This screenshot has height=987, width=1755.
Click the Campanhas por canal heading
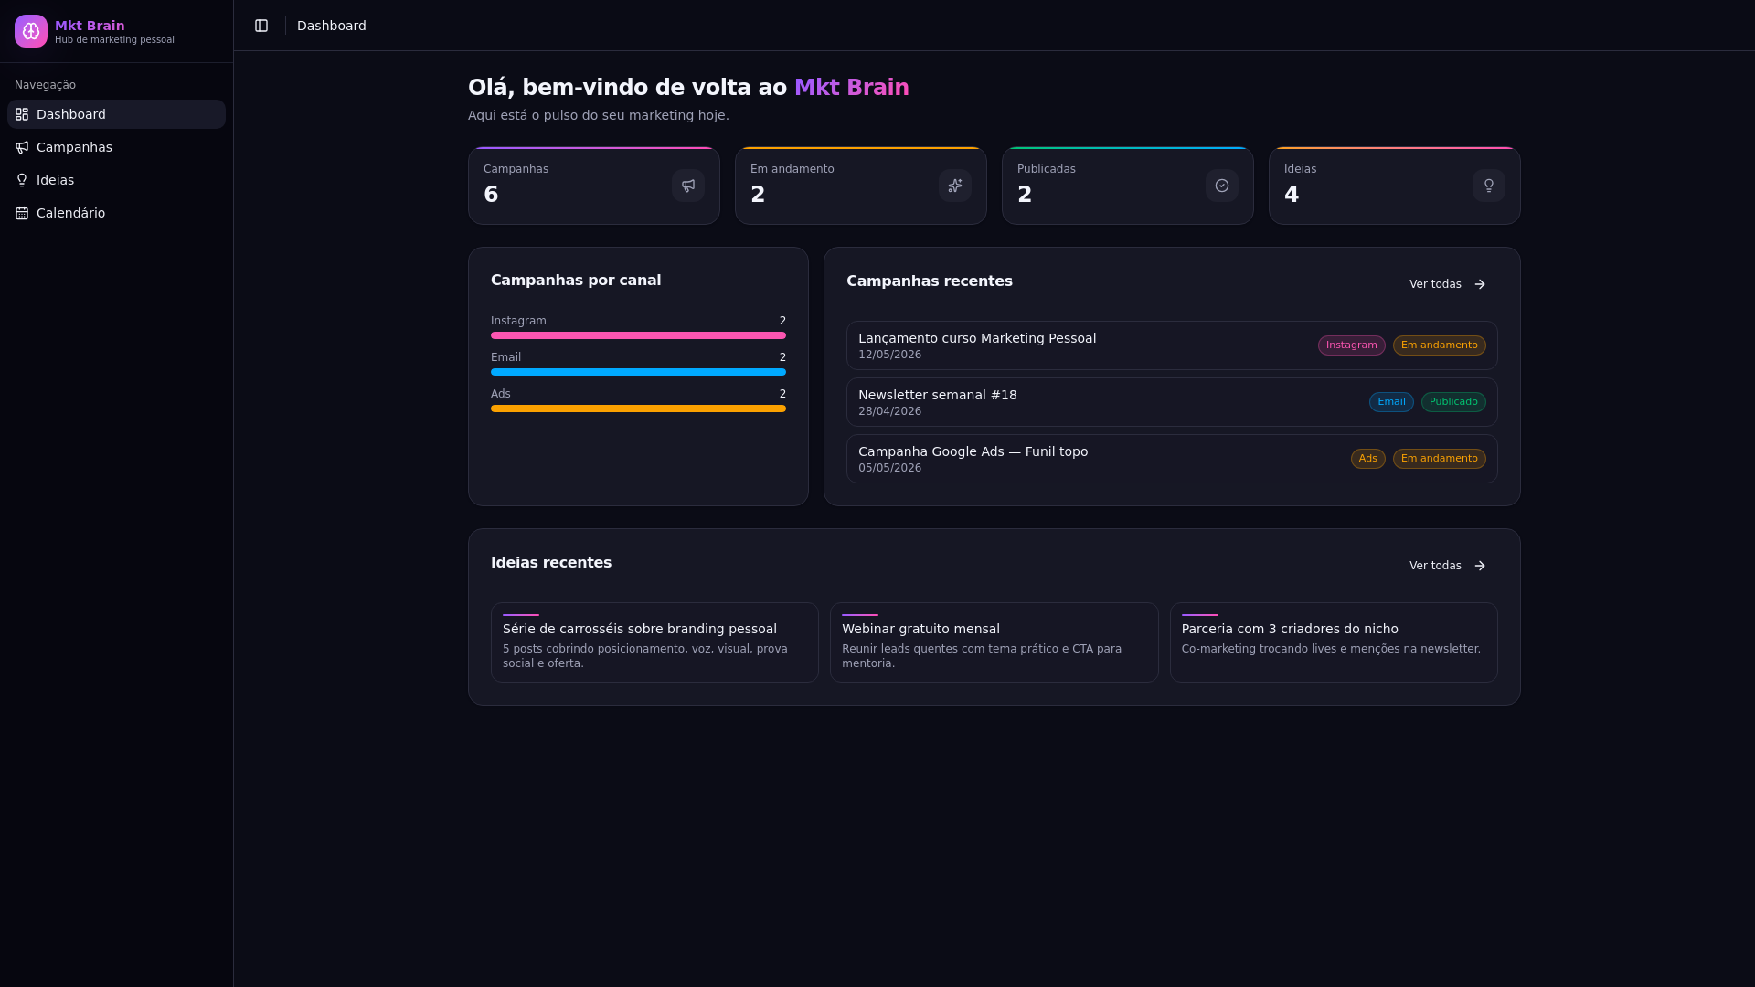click(576, 281)
